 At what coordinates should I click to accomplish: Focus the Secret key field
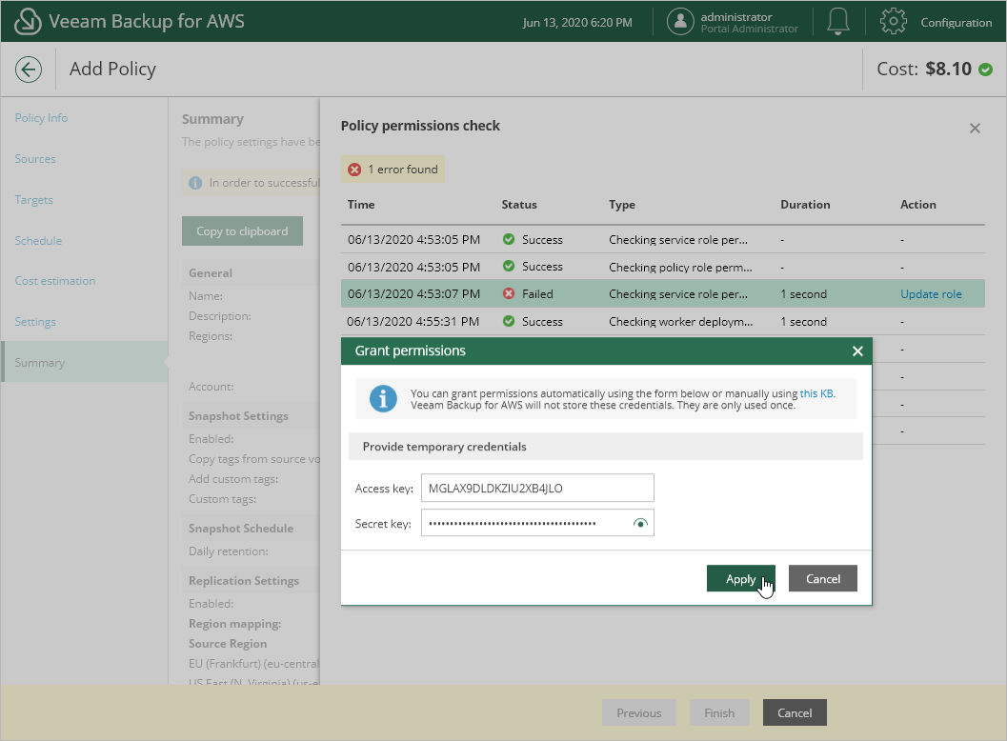pos(537,523)
